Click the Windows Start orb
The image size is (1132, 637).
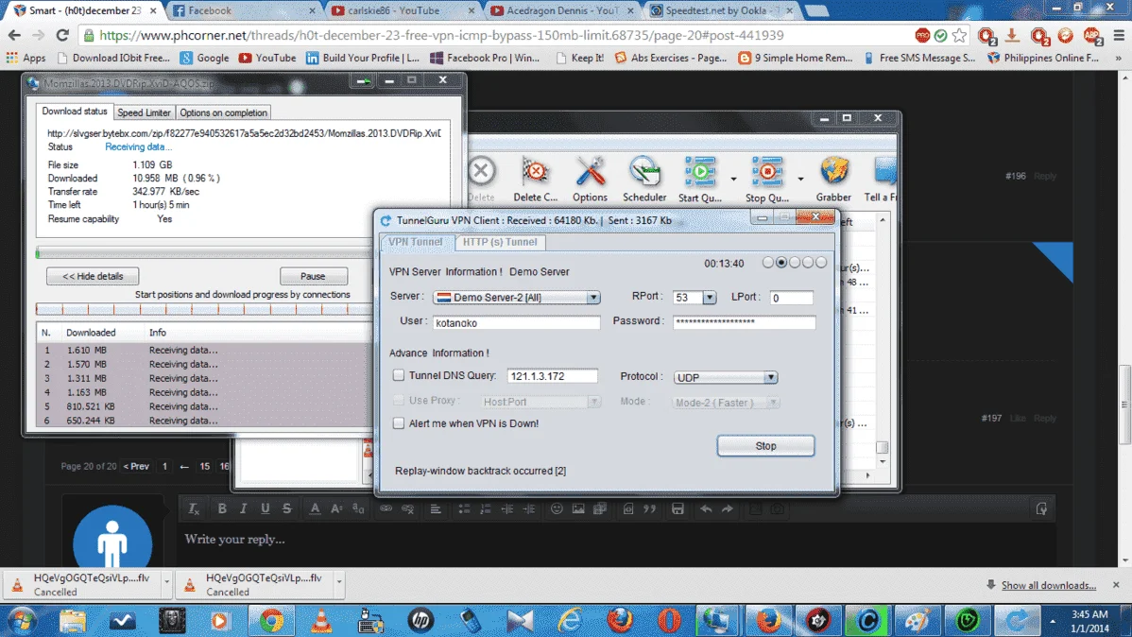[x=22, y=620]
